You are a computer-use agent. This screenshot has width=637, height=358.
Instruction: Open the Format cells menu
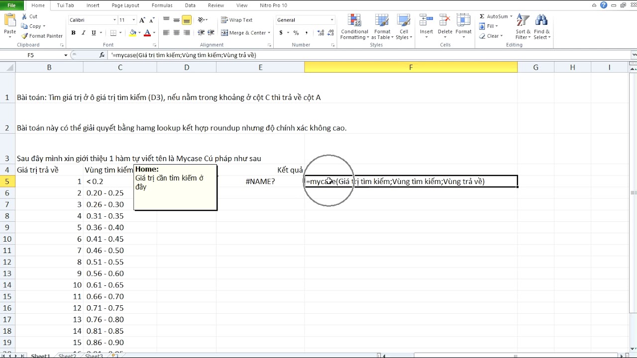click(463, 27)
